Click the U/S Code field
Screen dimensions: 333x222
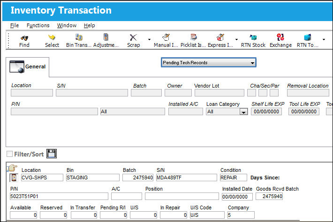point(207,215)
